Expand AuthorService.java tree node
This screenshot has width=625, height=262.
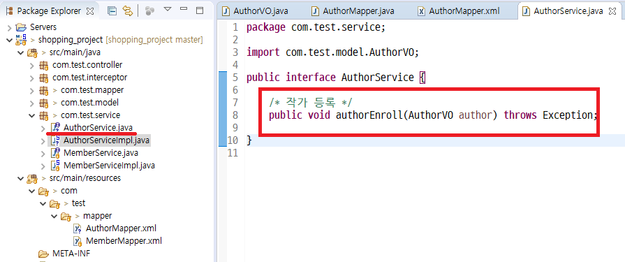pos(43,128)
